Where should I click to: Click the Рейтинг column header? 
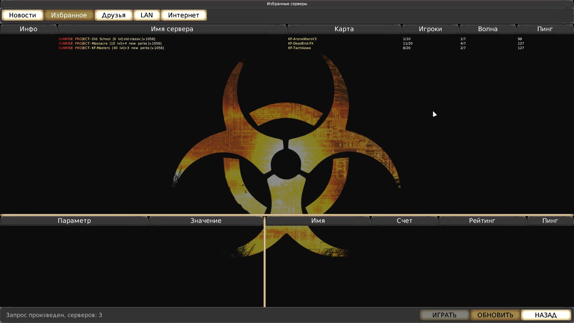point(482,221)
